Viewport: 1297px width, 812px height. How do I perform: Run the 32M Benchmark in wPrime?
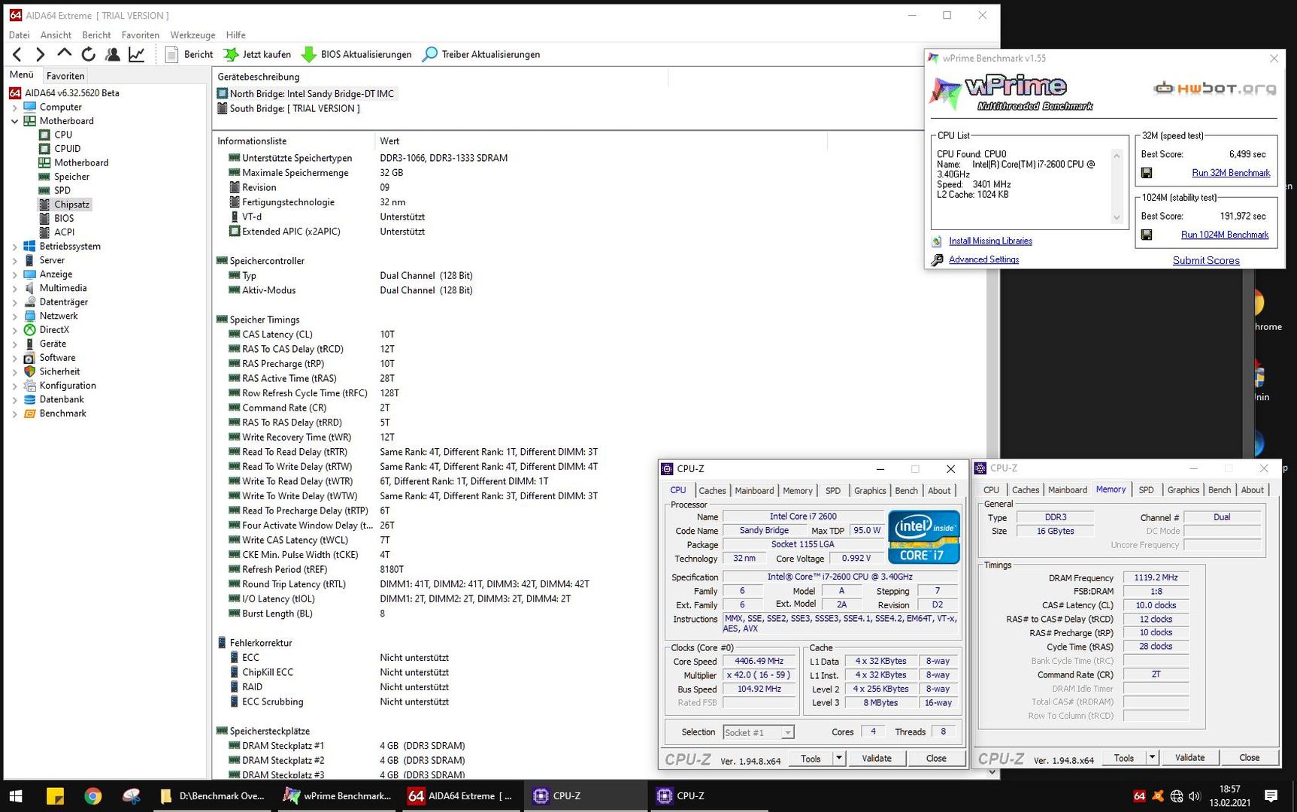pos(1231,173)
